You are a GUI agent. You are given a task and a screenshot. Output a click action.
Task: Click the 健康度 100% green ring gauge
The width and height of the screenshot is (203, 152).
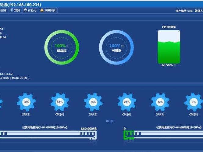(x=62, y=47)
